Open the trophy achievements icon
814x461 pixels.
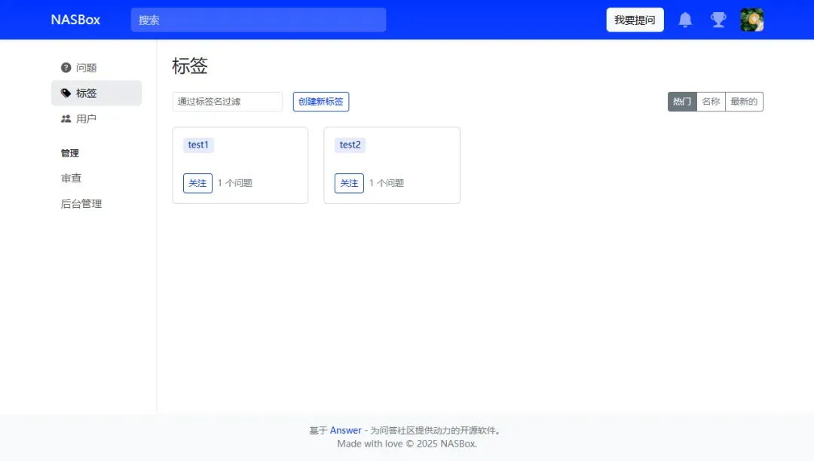[x=718, y=20]
